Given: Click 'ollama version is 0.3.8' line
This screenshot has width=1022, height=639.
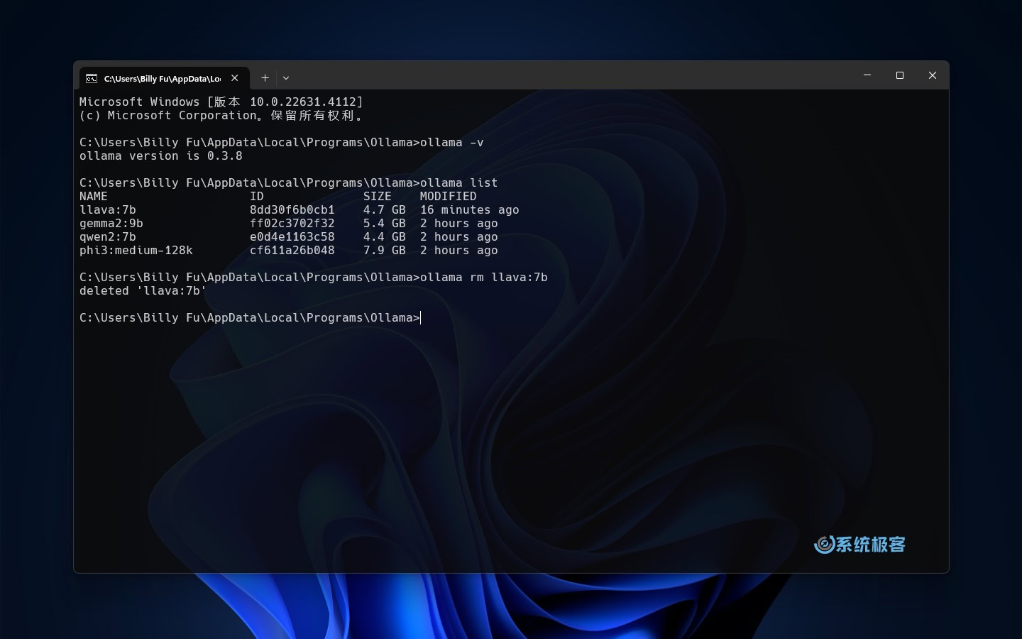Looking at the screenshot, I should pyautogui.click(x=161, y=155).
